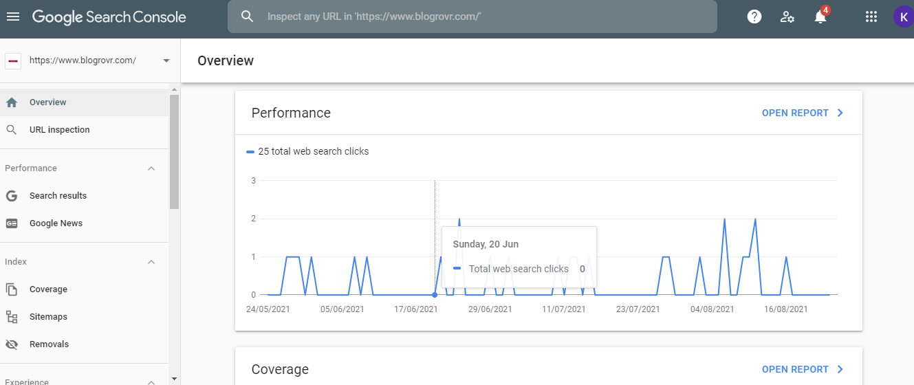Click the blogrovr.com property favicon

click(x=13, y=60)
